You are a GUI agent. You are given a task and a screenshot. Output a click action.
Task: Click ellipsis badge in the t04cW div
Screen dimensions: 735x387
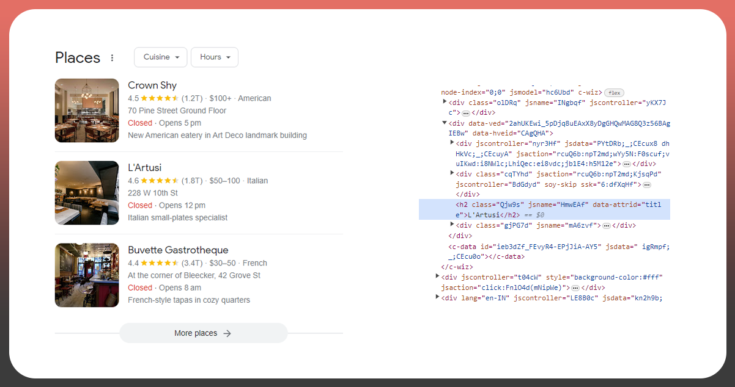(x=575, y=288)
